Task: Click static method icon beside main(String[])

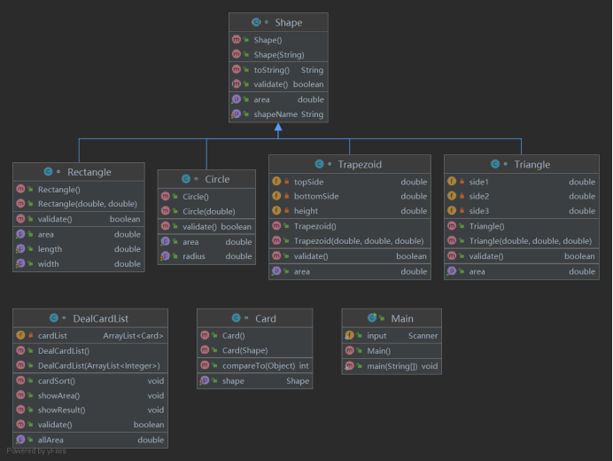Action: (349, 366)
